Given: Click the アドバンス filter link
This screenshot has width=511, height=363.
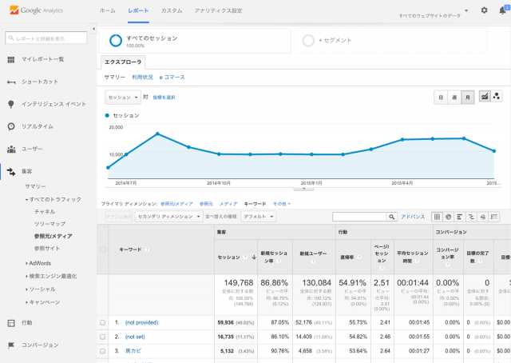Looking at the screenshot, I should pos(413,217).
